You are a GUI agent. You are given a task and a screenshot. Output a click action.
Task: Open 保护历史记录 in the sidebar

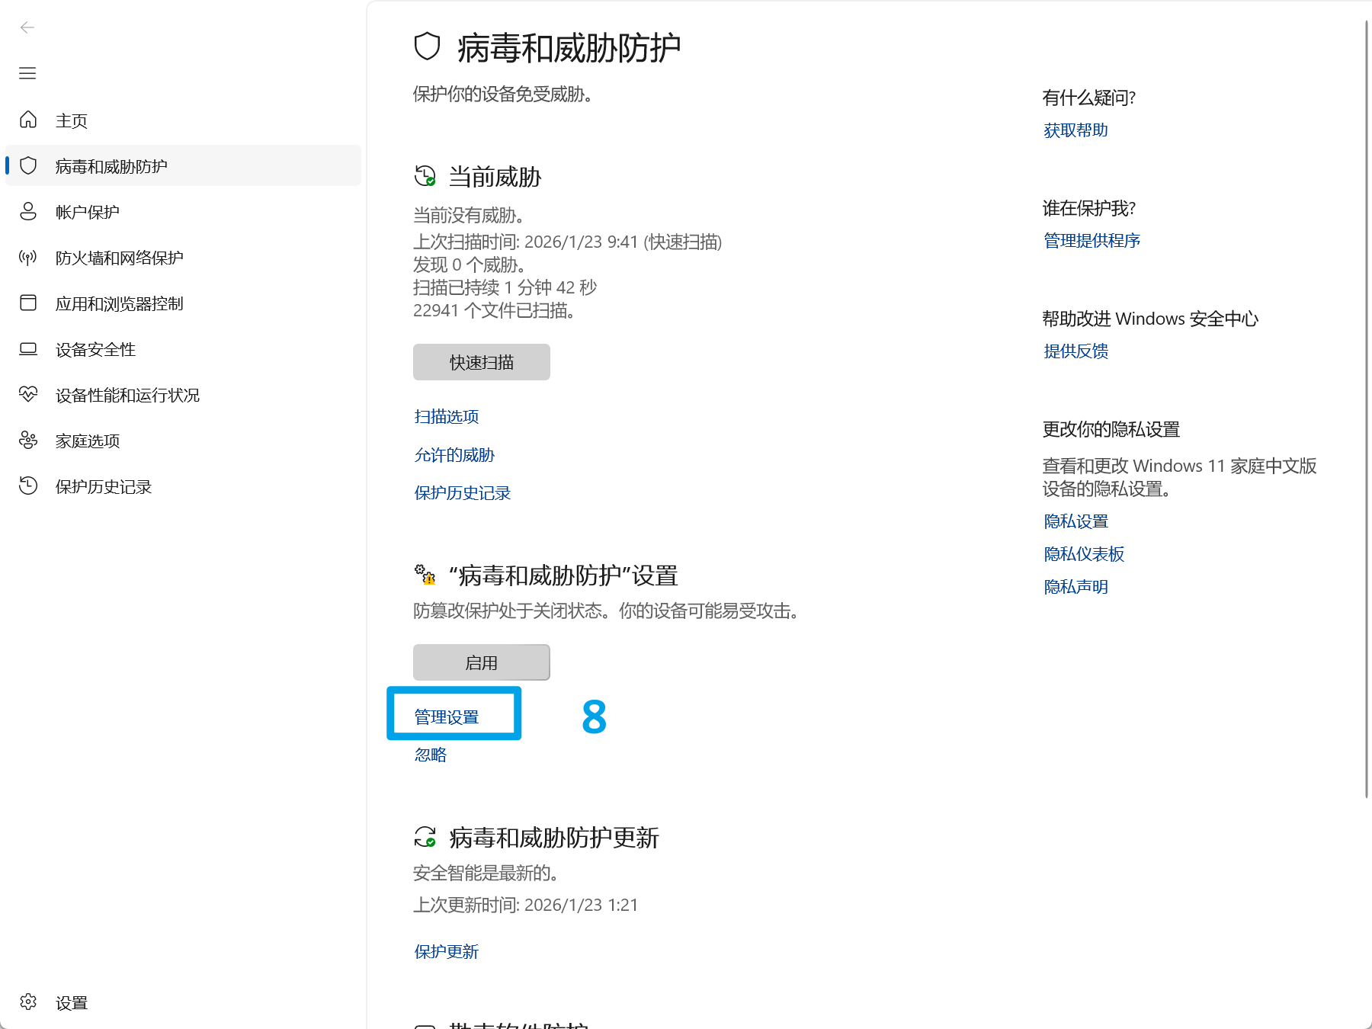pyautogui.click(x=183, y=486)
